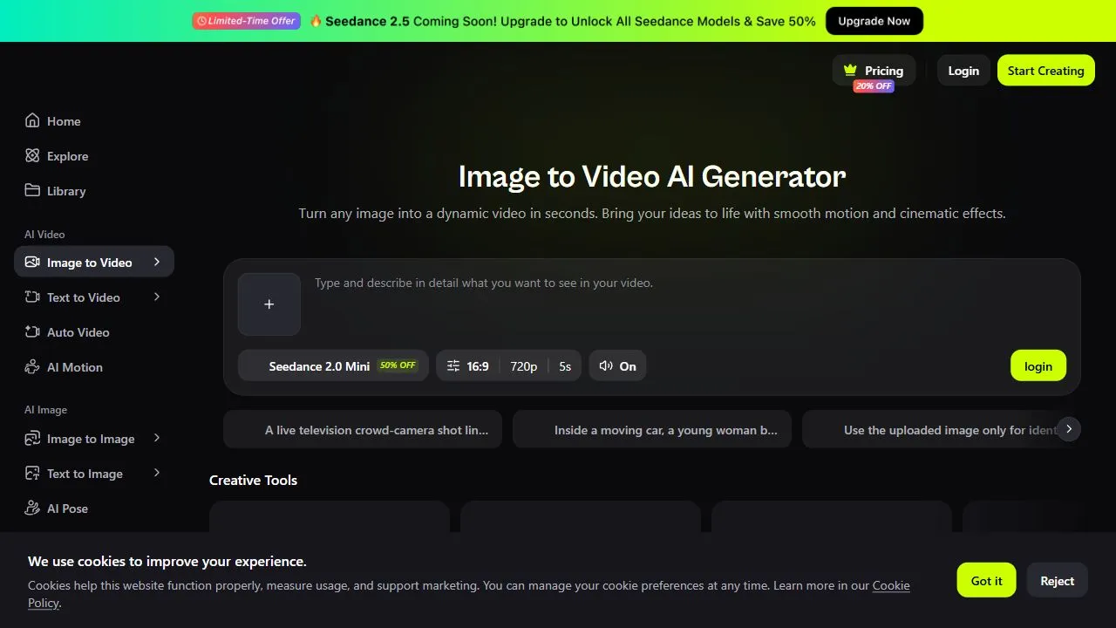Click the settings sliders icon beside 16:9
The image size is (1116, 628).
click(x=453, y=366)
